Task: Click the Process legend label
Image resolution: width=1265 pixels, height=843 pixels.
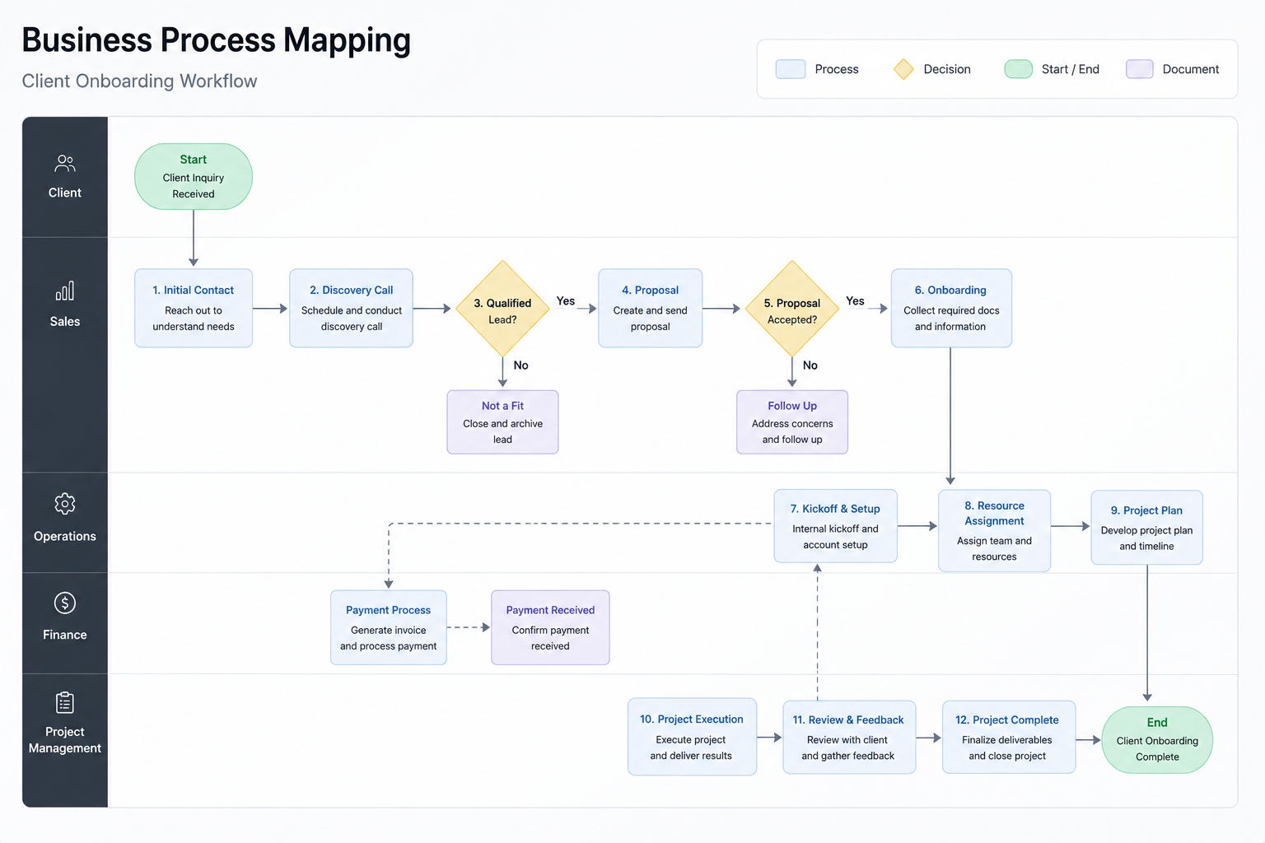Action: pos(837,69)
